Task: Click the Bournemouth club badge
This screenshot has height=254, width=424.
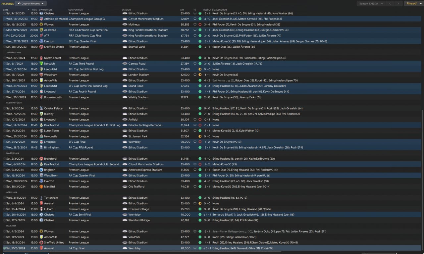Action: point(41,97)
